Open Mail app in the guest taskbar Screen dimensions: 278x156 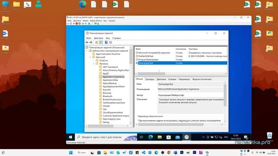point(178,137)
